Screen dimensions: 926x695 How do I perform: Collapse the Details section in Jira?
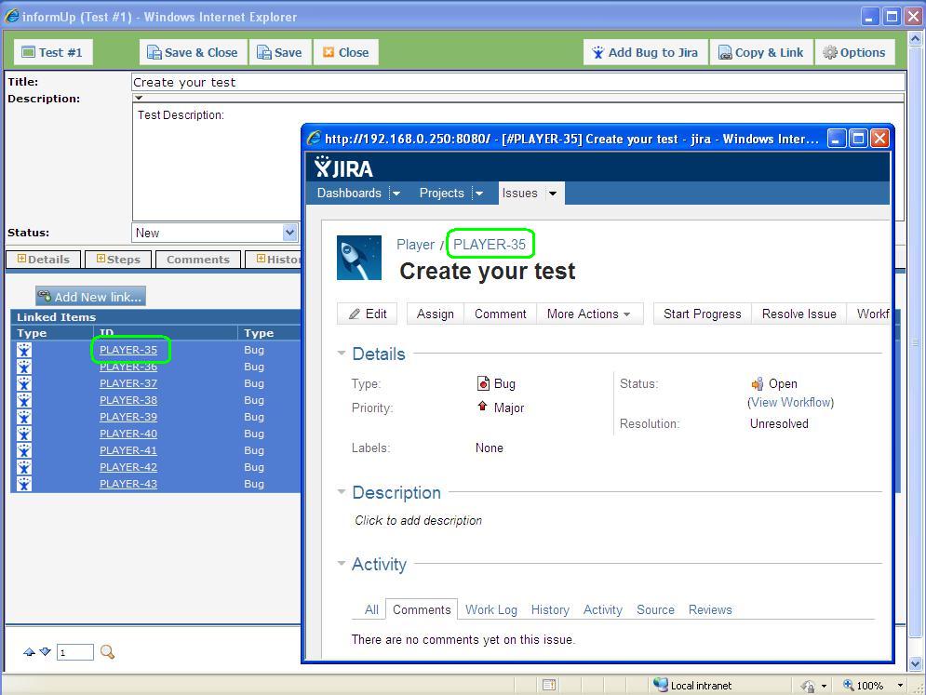[341, 354]
